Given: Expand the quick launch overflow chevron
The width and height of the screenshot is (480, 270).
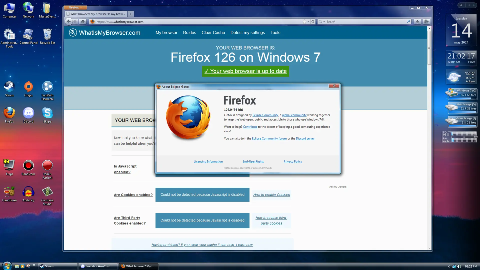Looking at the screenshot, I should 34,265.
